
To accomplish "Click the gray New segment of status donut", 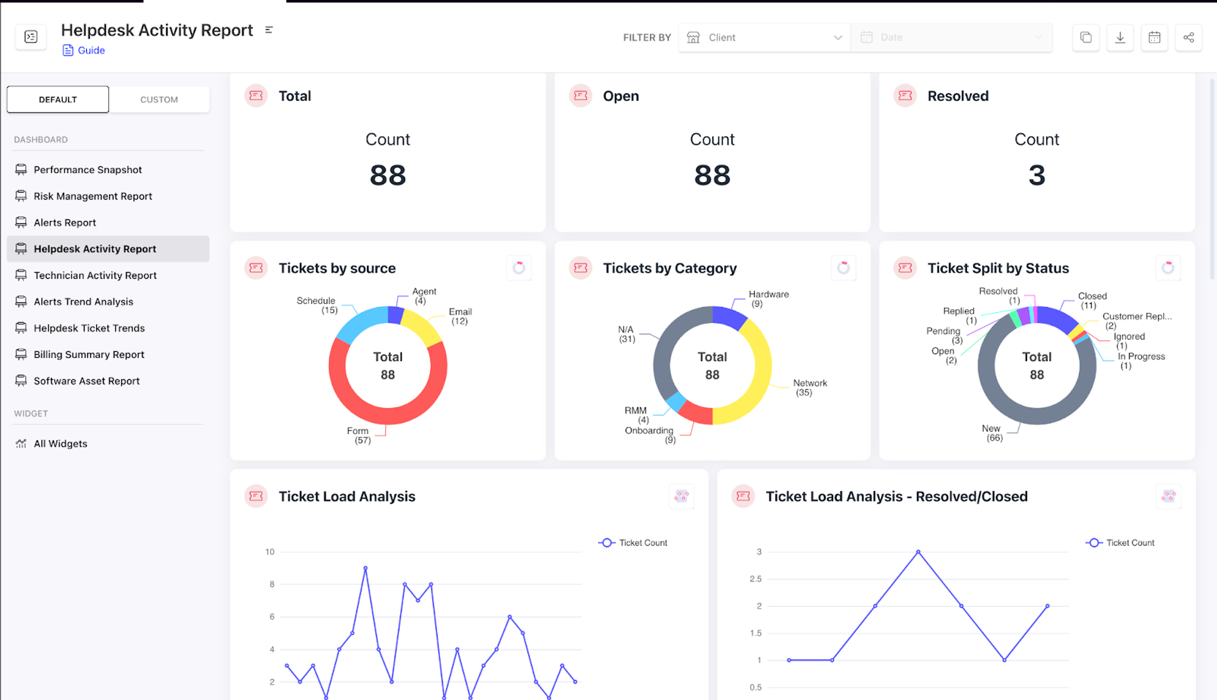I will (x=1037, y=416).
